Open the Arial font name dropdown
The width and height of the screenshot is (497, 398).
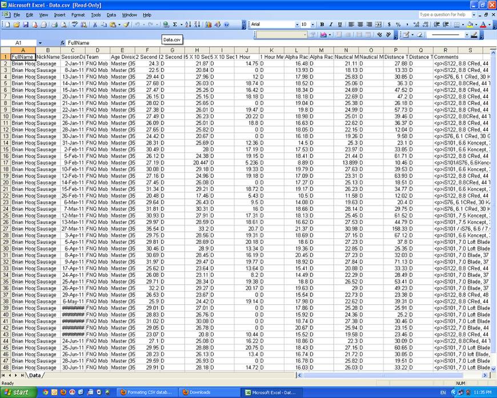297,25
